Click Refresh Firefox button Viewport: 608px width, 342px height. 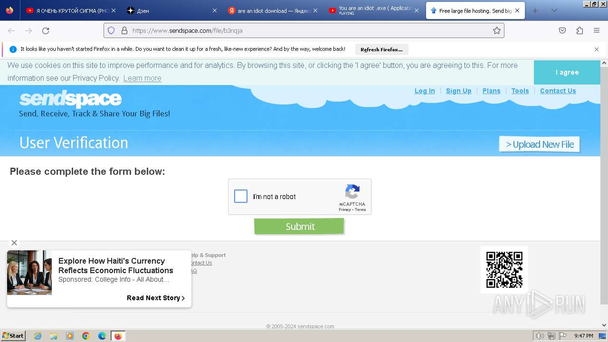click(x=381, y=49)
